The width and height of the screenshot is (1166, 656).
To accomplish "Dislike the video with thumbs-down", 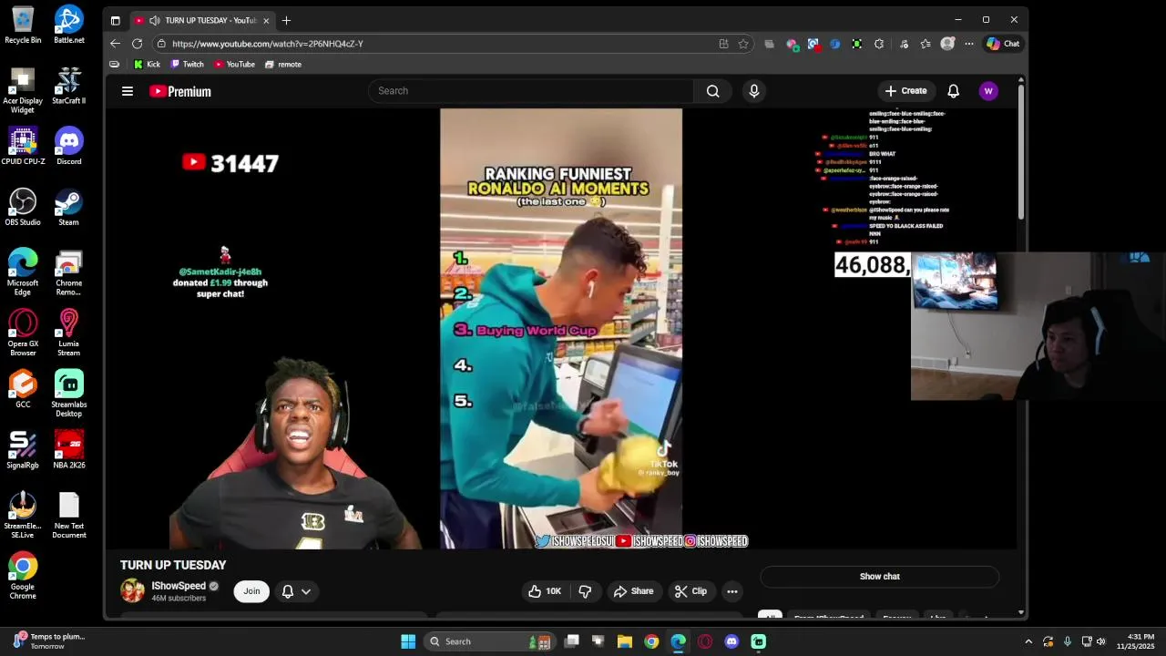I will click(x=585, y=591).
